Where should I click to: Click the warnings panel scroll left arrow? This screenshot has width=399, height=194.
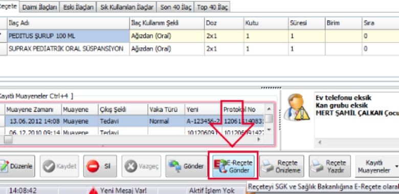(320, 142)
